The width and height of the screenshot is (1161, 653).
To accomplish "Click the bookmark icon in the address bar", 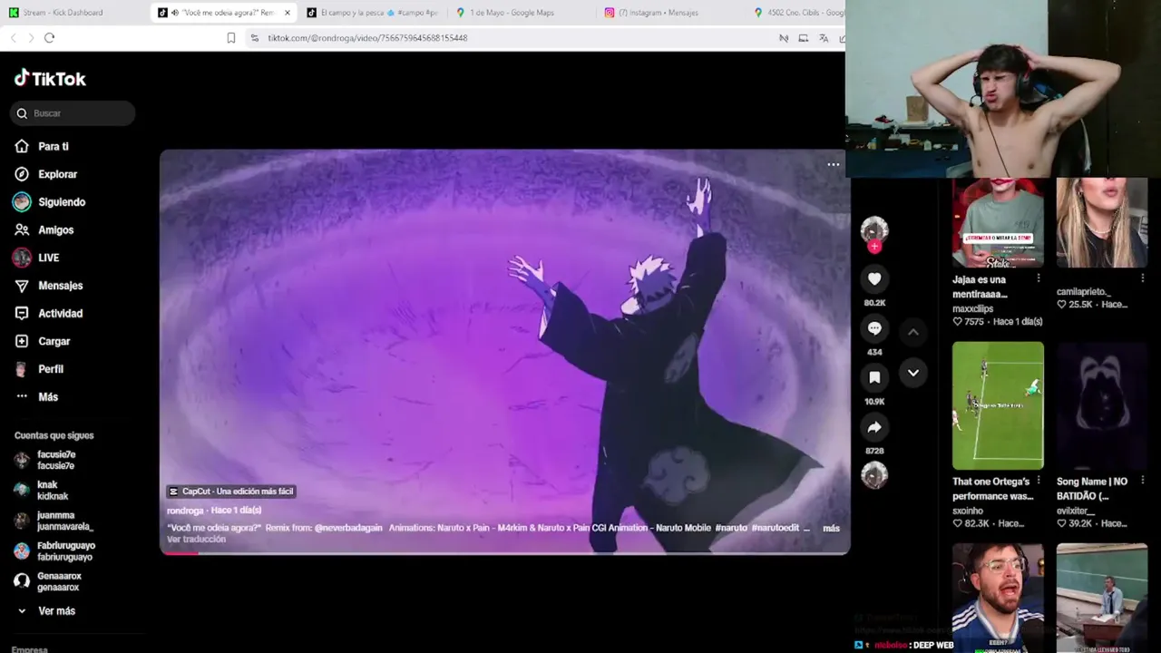I will click(231, 38).
